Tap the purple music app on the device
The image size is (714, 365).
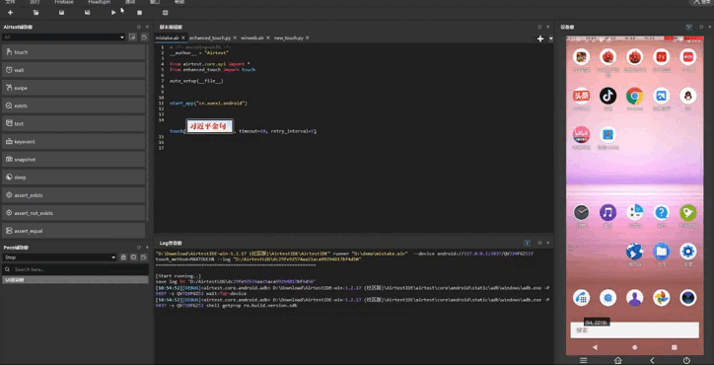tap(607, 212)
